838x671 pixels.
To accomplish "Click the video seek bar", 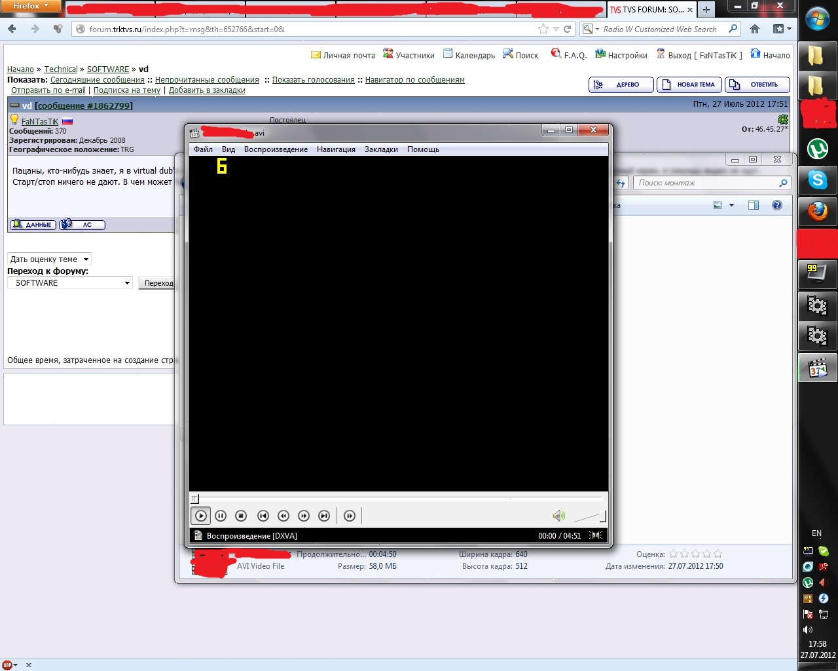I will [398, 499].
